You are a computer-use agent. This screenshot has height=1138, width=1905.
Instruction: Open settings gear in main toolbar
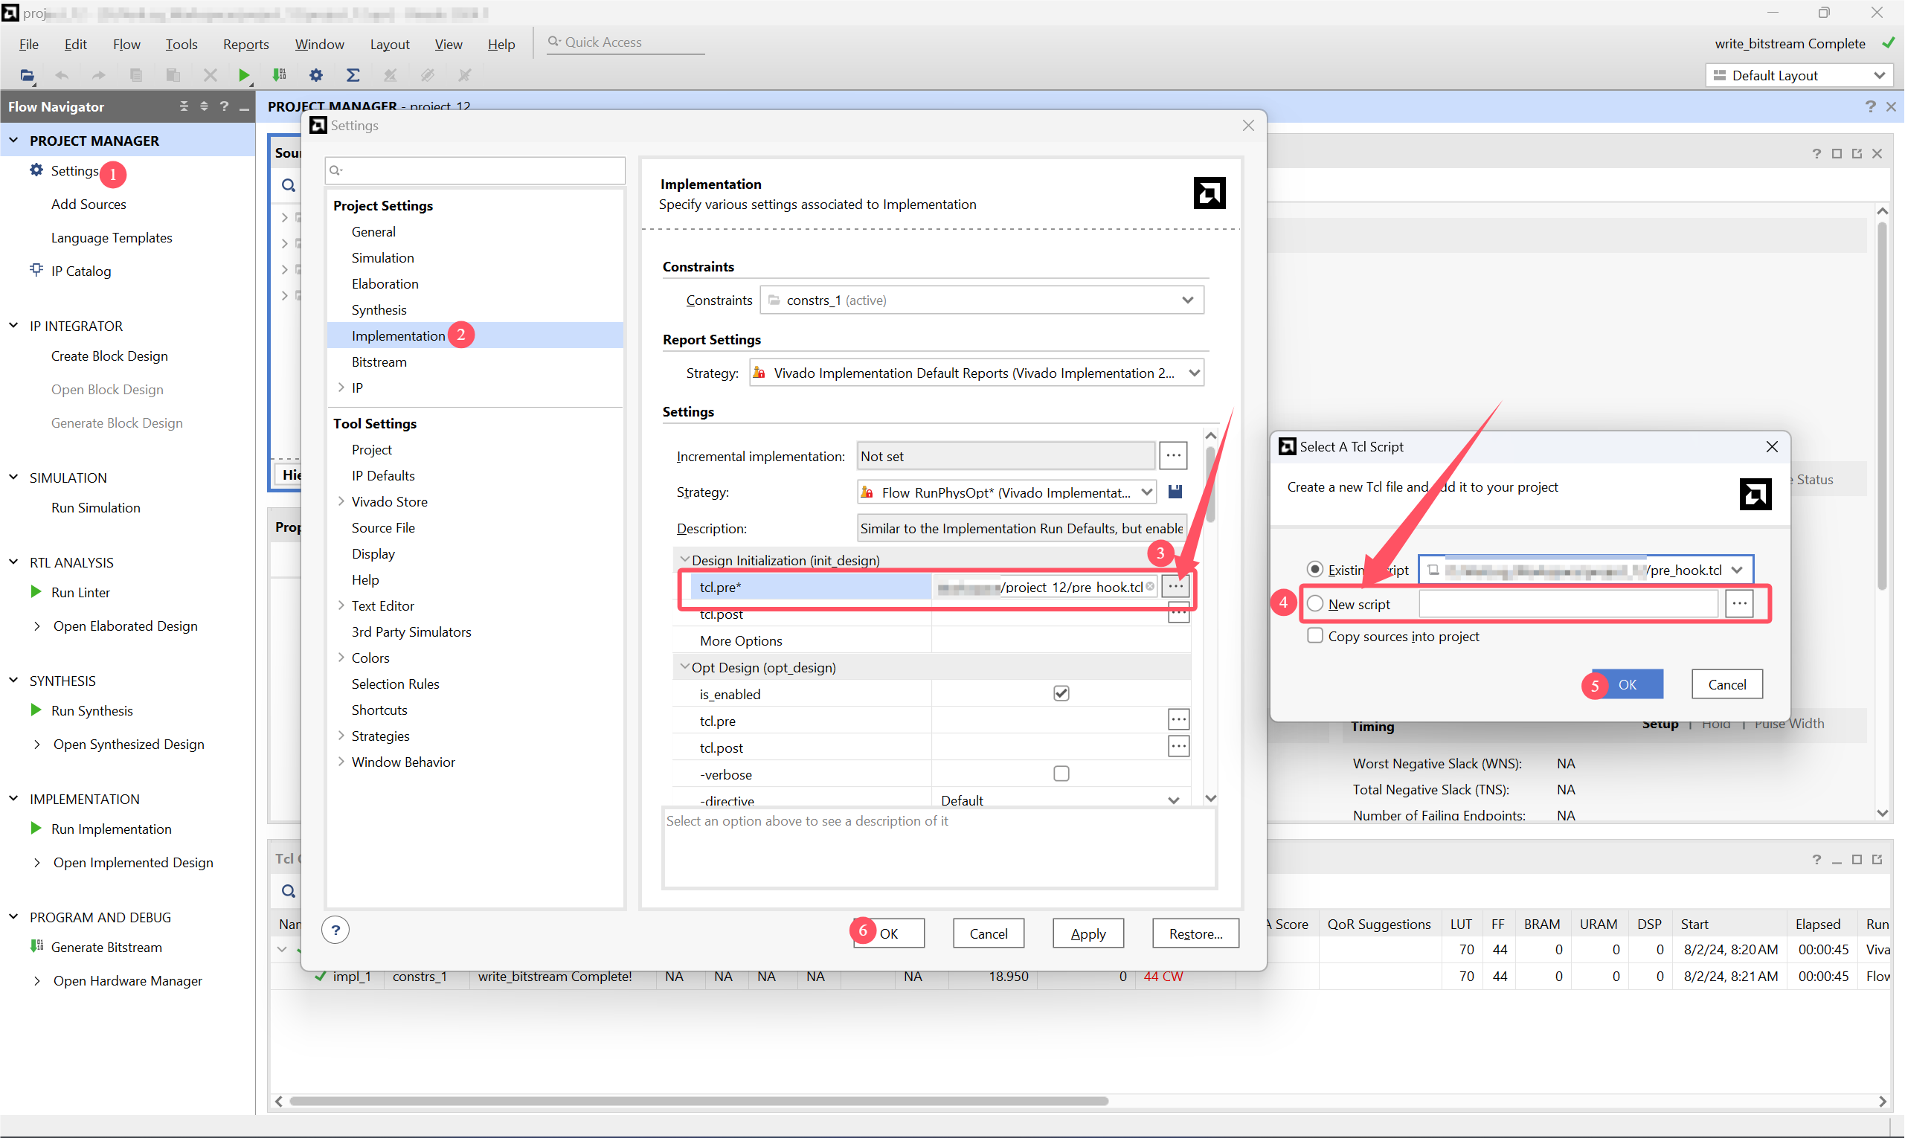click(315, 75)
